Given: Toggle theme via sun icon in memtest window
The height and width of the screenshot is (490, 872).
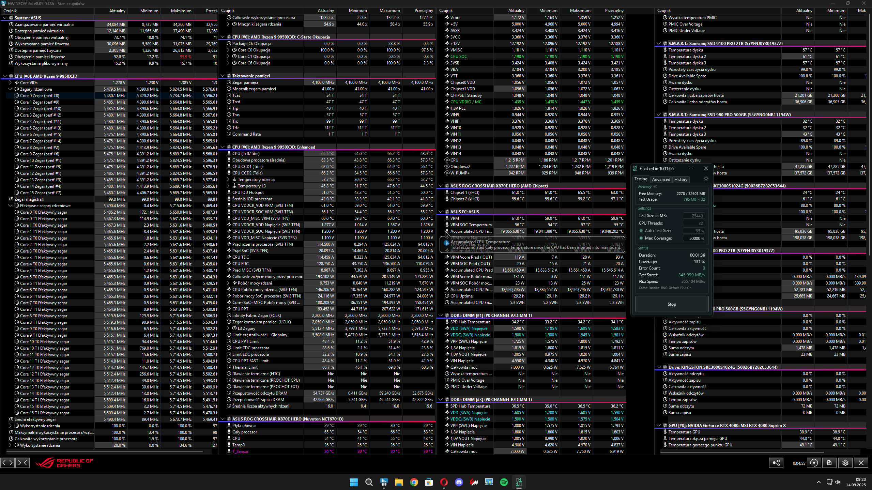Looking at the screenshot, I should [x=706, y=179].
